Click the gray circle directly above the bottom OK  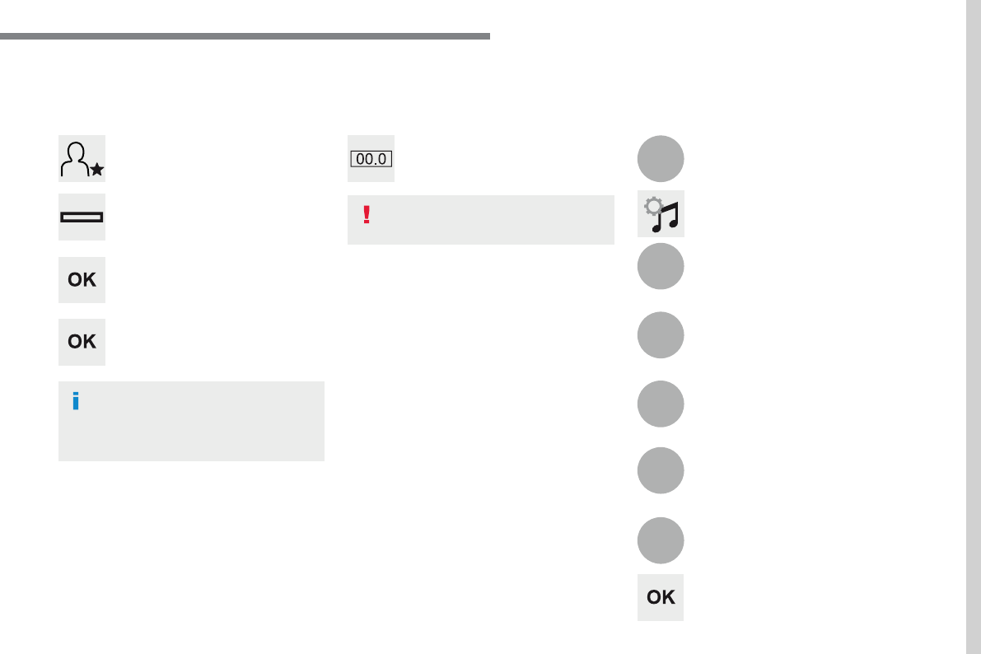[661, 540]
